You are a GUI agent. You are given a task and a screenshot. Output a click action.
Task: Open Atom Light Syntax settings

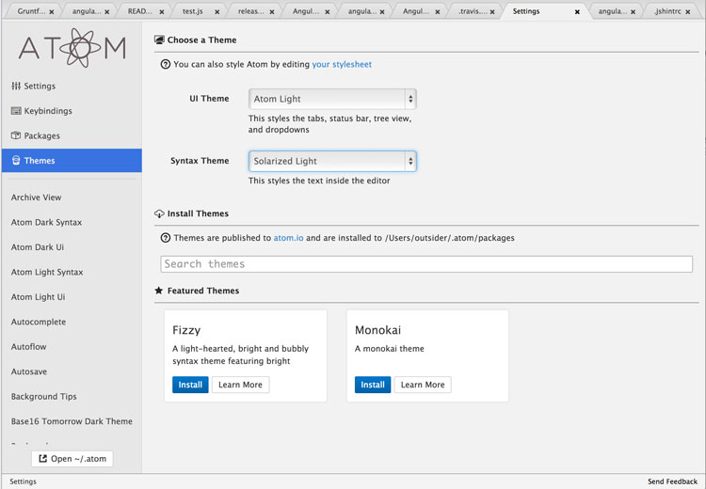pos(47,272)
